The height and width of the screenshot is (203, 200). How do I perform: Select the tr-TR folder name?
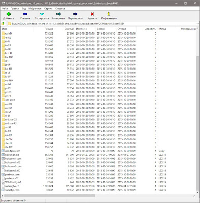coord(8,131)
